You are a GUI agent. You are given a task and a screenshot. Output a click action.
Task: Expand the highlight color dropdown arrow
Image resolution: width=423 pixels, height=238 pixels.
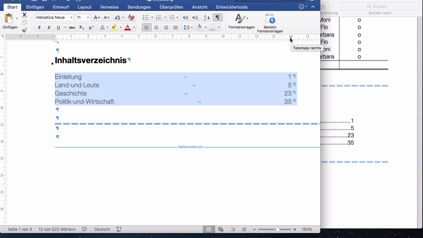point(121,27)
